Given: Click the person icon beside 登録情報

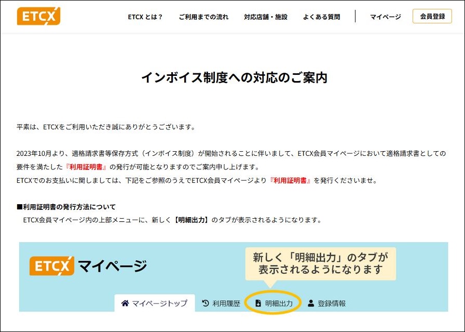Looking at the screenshot, I should tap(311, 303).
